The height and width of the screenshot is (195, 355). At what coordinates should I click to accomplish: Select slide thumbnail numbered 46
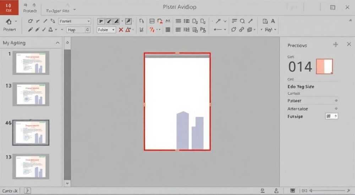coord(31,133)
